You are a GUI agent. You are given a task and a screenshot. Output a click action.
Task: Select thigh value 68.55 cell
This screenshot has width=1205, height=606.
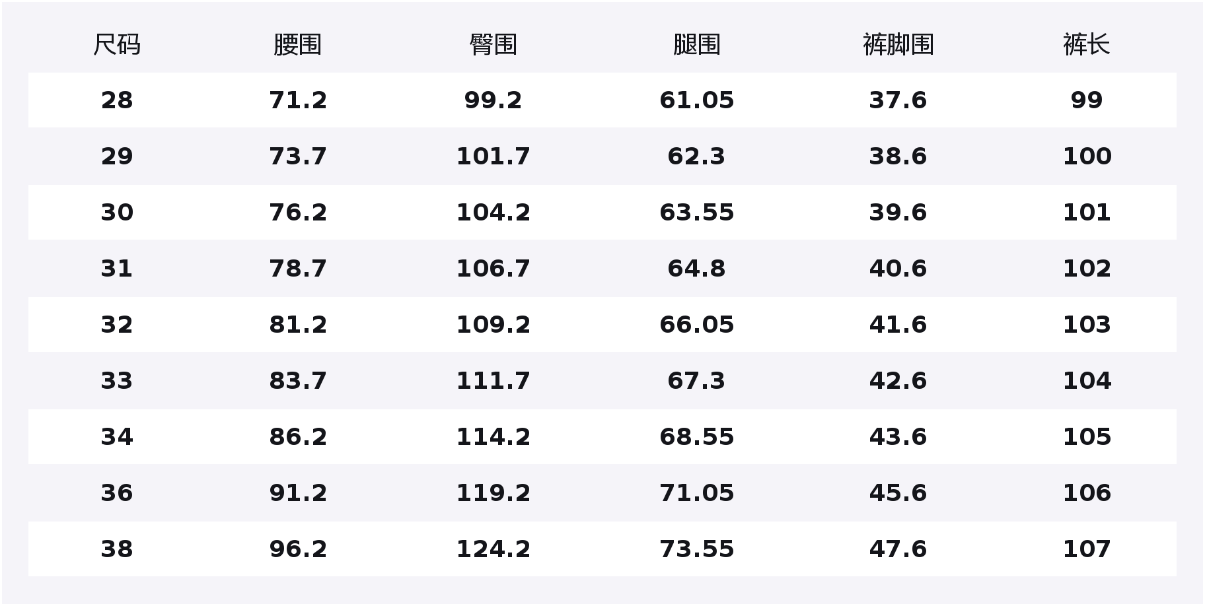(x=697, y=437)
